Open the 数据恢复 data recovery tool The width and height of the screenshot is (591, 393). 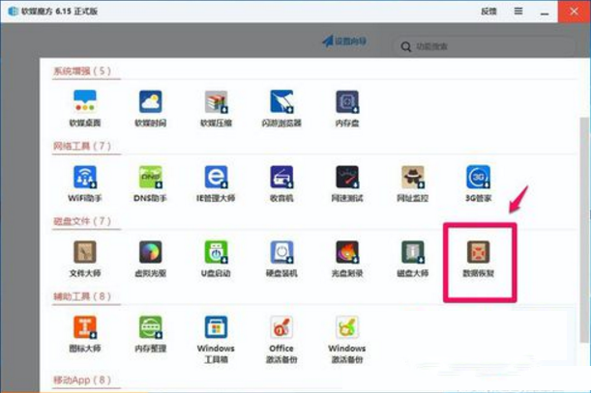(479, 254)
